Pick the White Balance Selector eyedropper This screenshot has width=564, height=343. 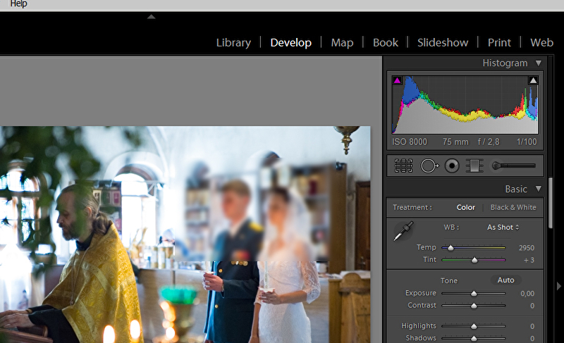tap(403, 231)
